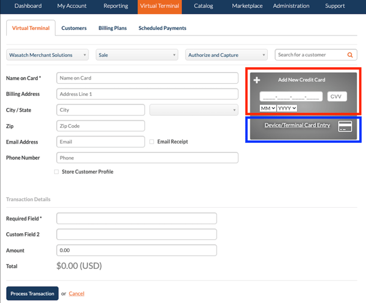This screenshot has width=366, height=303.
Task: Open the Marketplace menu
Action: 247,6
